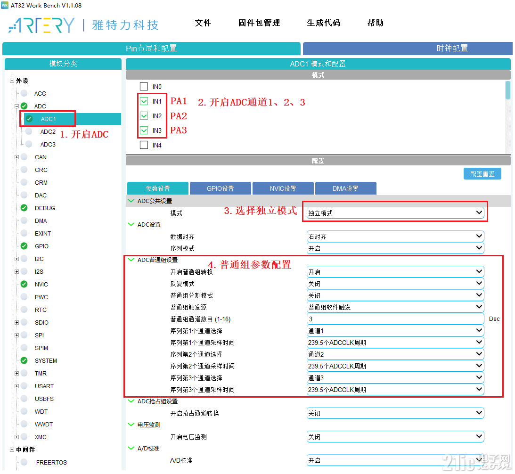The image size is (515, 474).
Task: Click the DAC status circle icon
Action: (24, 195)
